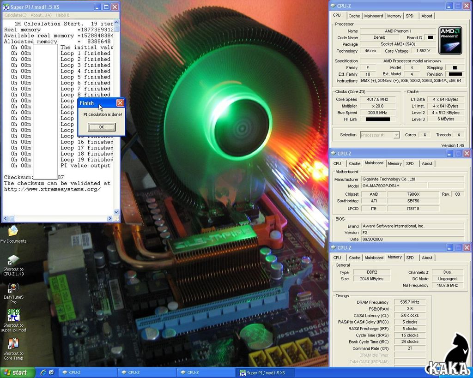Click the Size value 2048 MBytes
The width and height of the screenshot is (473, 378).
[x=372, y=279]
